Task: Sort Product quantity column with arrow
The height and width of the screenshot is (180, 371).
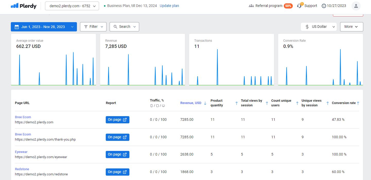Action: click(x=236, y=103)
